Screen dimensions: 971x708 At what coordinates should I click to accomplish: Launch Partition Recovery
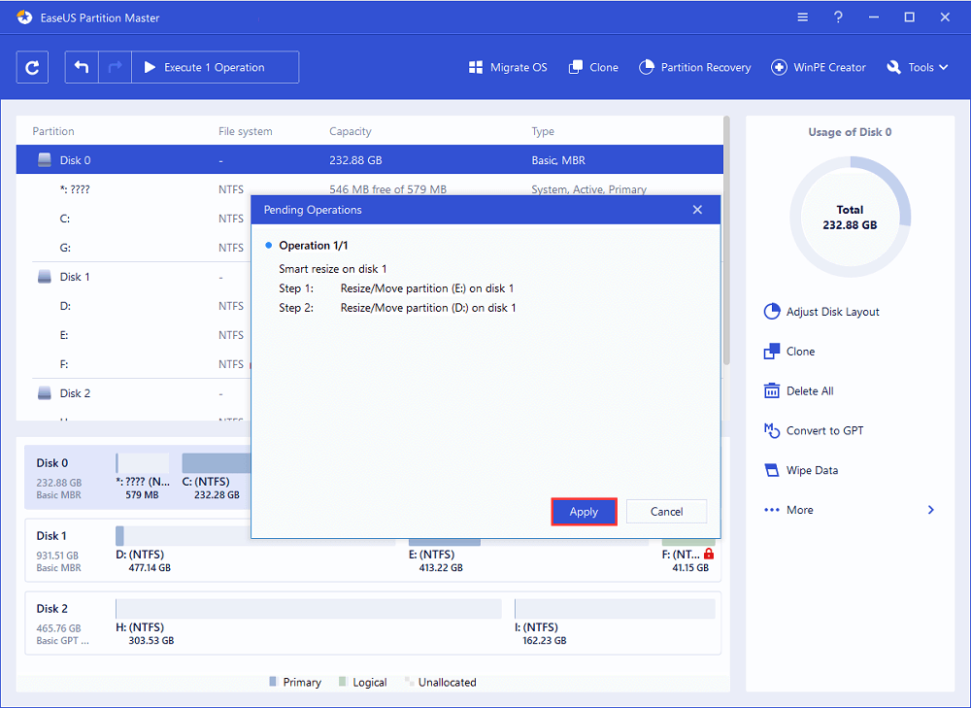(695, 68)
